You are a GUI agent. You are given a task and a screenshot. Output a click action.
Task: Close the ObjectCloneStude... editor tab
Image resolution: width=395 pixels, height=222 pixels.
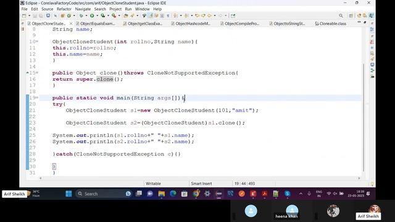click(71, 23)
